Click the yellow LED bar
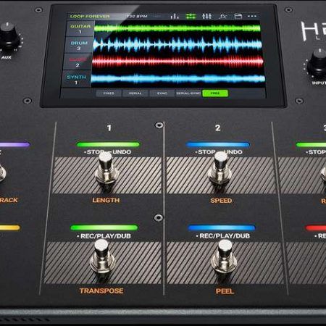The image size is (326, 326). [9, 227]
